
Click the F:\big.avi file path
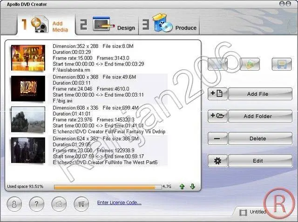(x=62, y=101)
